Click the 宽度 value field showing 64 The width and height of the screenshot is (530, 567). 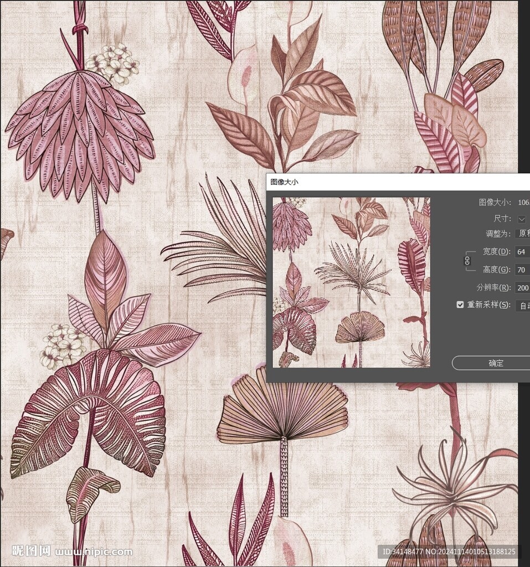tap(522, 252)
